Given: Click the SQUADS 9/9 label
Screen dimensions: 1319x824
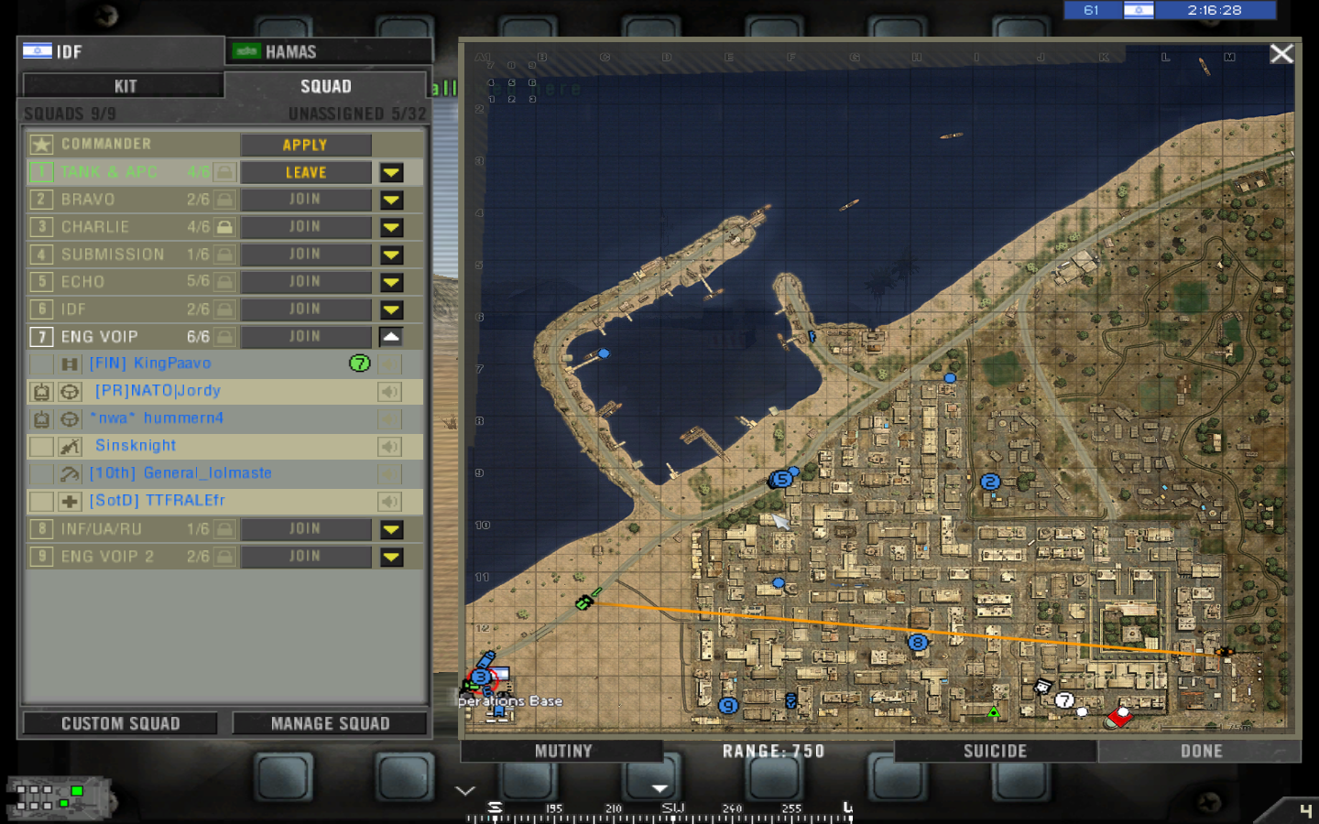Looking at the screenshot, I should (x=70, y=114).
